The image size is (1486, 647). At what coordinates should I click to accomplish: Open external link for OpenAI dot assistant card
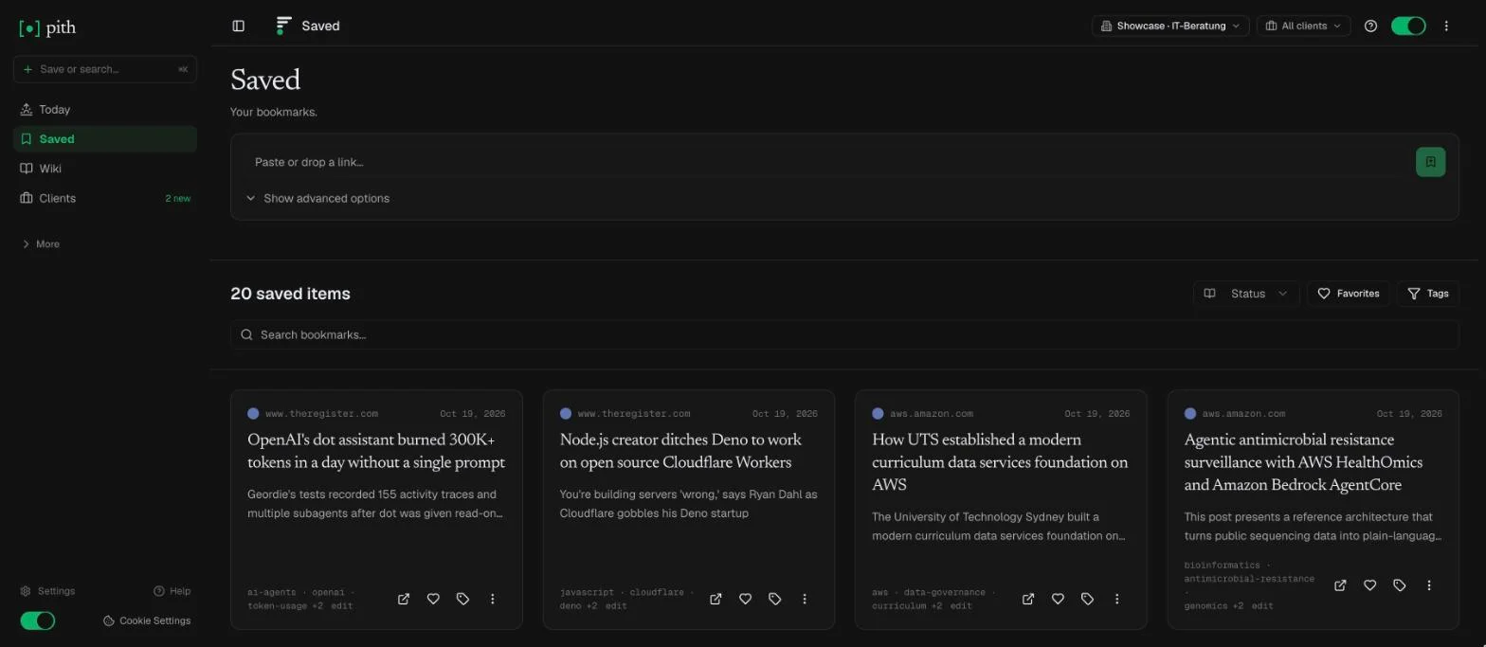tap(404, 599)
